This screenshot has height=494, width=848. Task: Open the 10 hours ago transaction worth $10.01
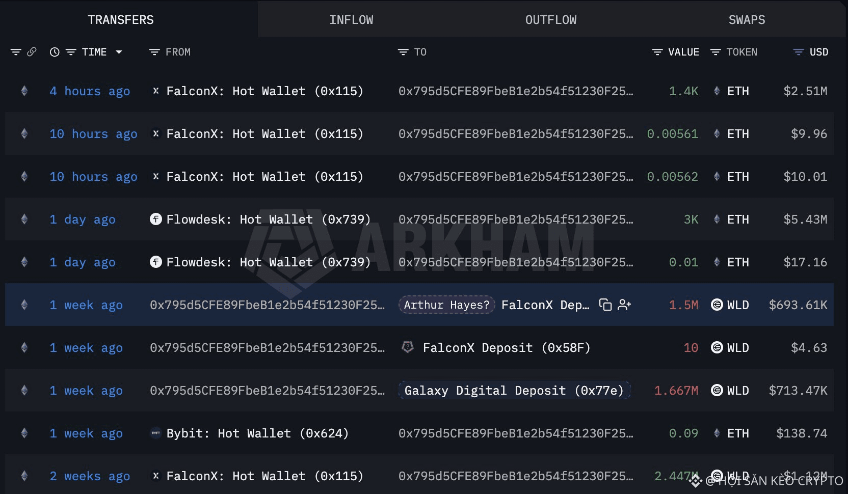click(93, 177)
